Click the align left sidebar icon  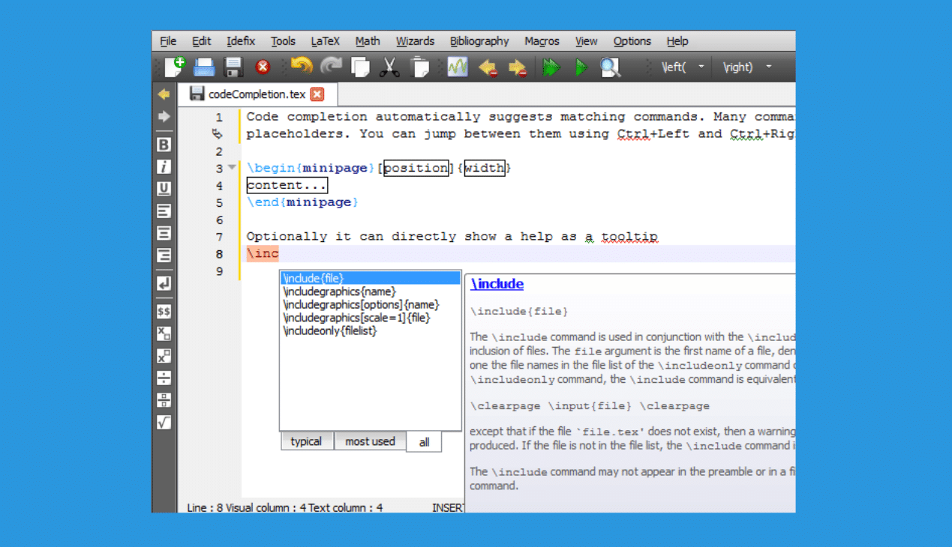click(164, 211)
